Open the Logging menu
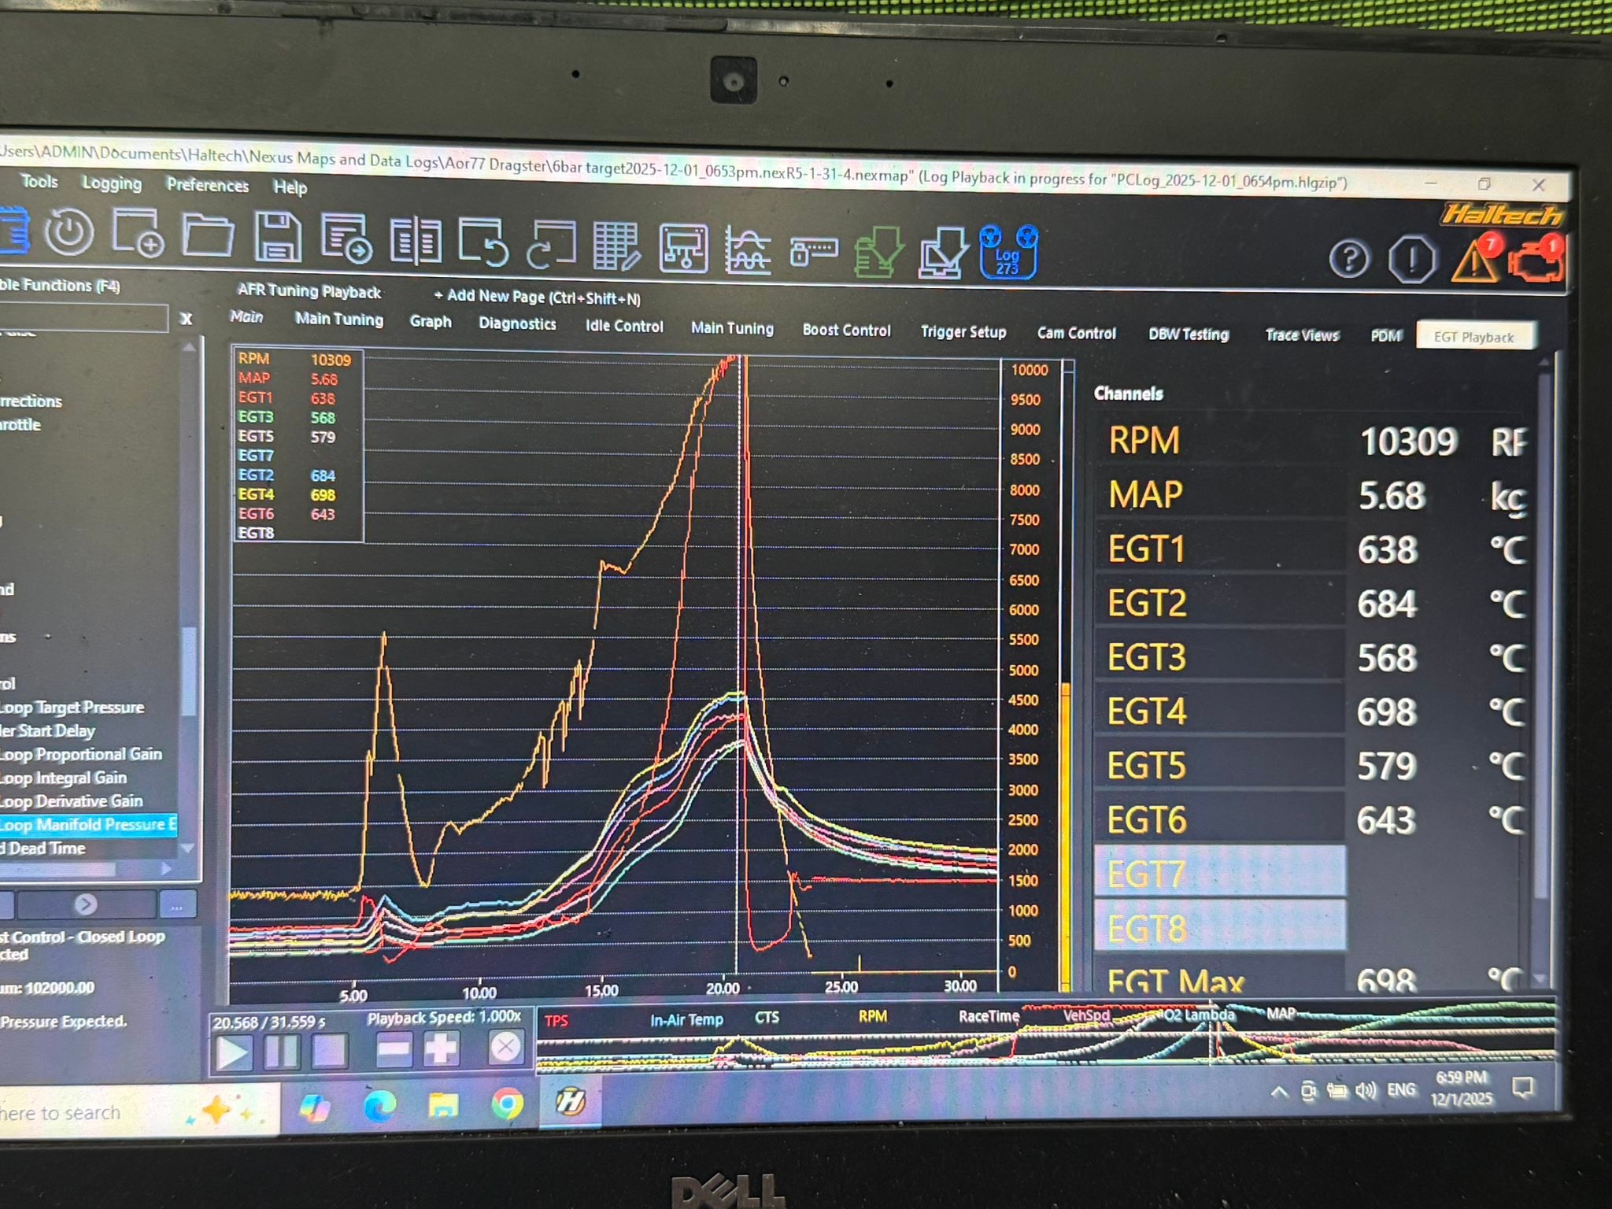This screenshot has width=1612, height=1209. pos(112,183)
